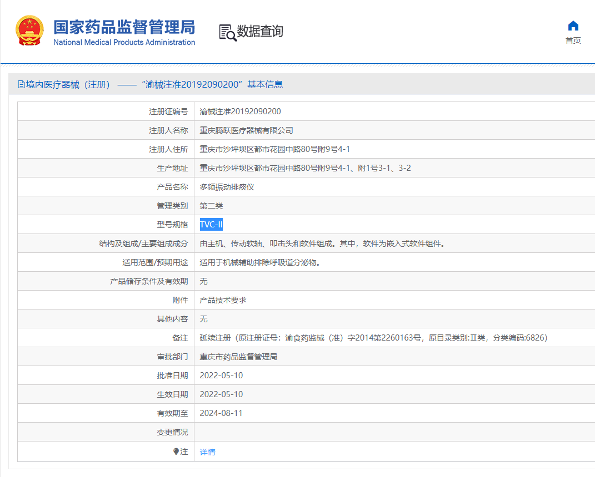Click the 生产地址 row label
Screen dimensions: 595x477
point(172,168)
